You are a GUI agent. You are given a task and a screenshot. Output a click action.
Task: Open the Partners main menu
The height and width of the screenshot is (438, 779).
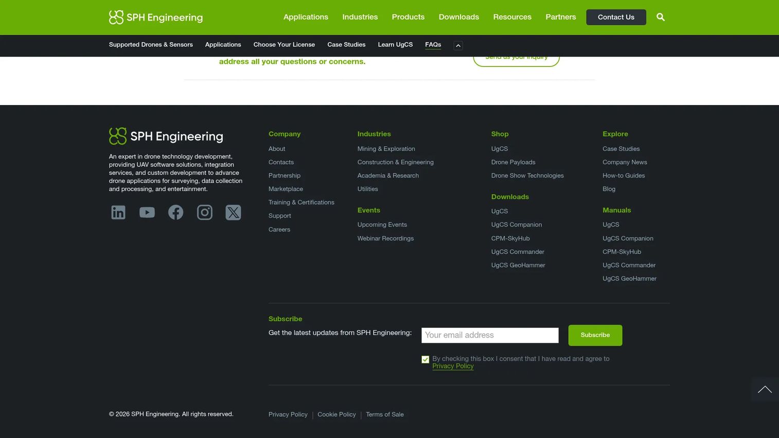pos(561,17)
